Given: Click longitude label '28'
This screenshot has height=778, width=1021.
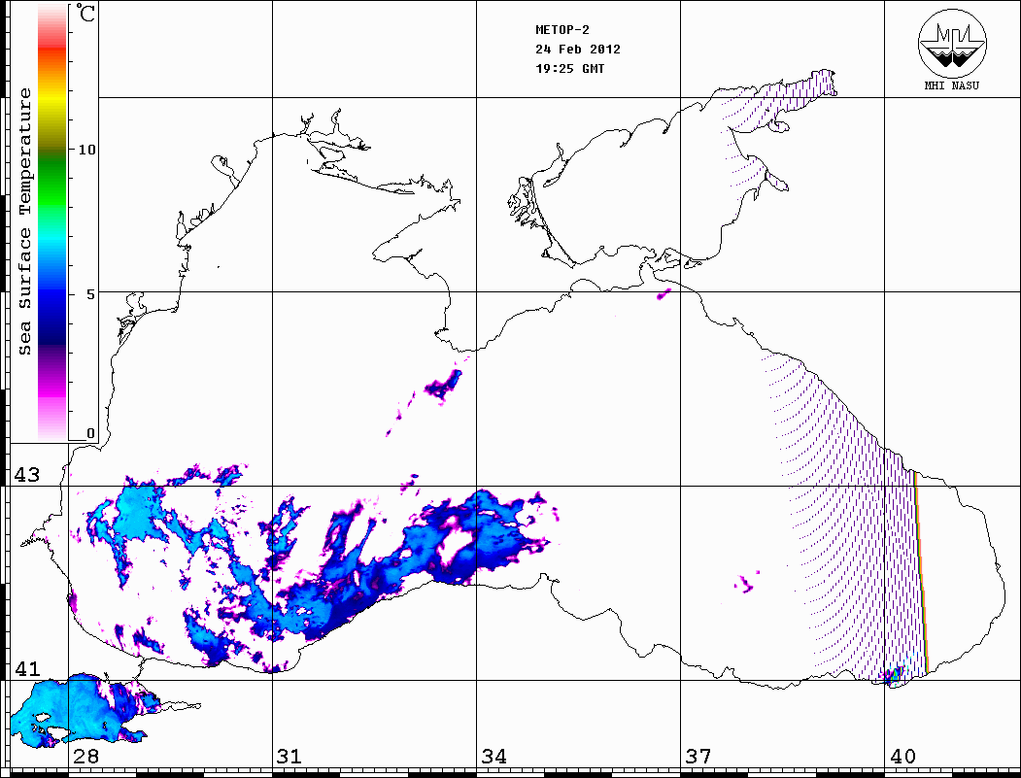Looking at the screenshot, I should pyautogui.click(x=85, y=756).
